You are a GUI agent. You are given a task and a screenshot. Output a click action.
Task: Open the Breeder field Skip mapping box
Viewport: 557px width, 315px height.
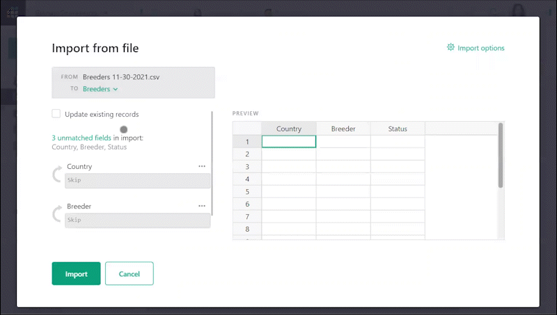[137, 220]
